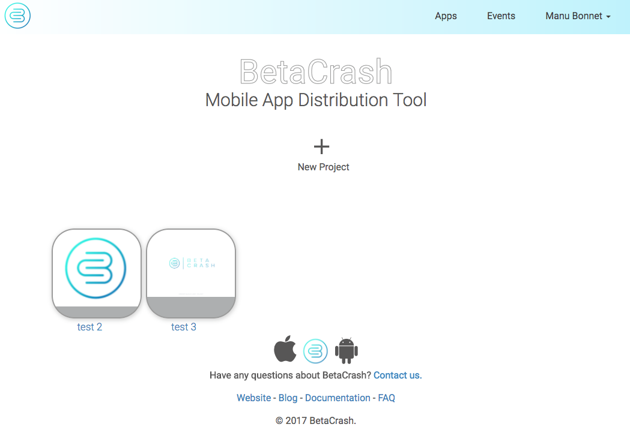
Task: Open the Apps menu item
Action: tap(446, 16)
